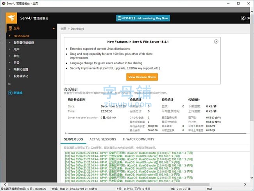Click 传输统计 column heading

tap(194, 100)
